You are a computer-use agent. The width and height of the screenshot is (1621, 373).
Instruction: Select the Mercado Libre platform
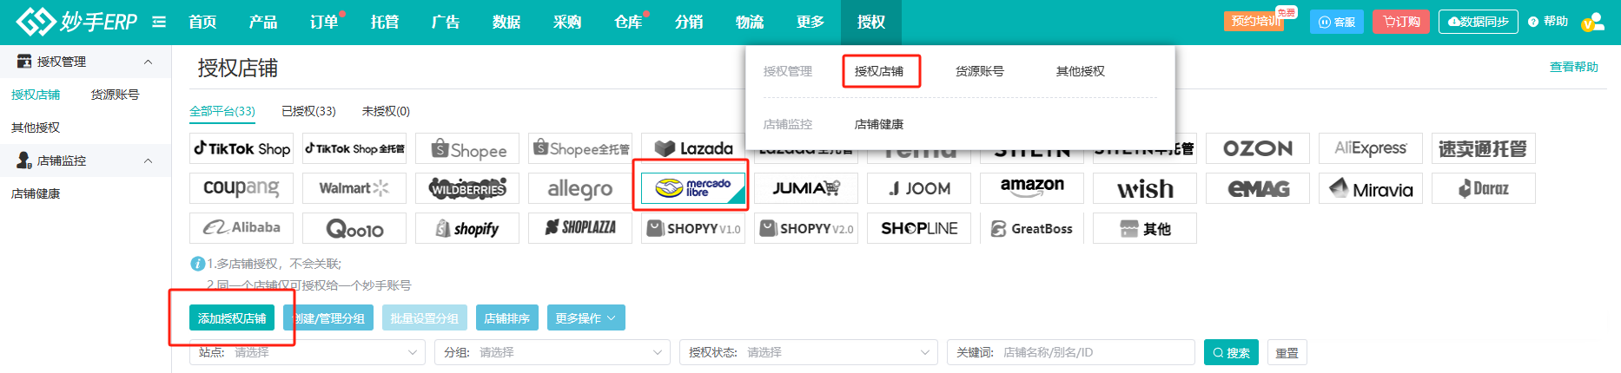[692, 188]
